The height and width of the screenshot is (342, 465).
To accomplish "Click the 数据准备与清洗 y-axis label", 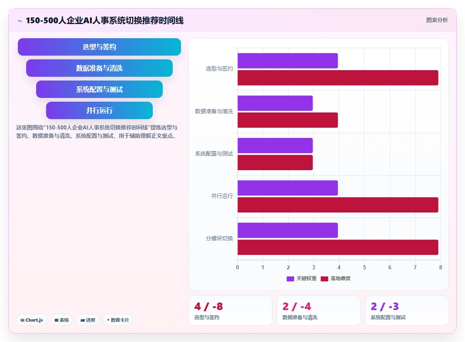I will [x=214, y=111].
